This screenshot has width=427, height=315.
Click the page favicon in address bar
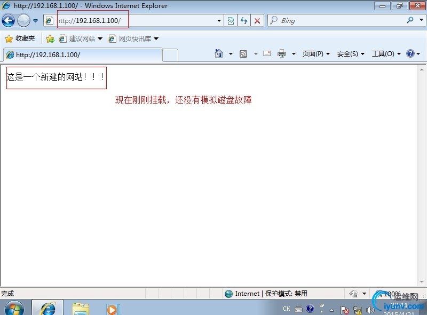pyautogui.click(x=49, y=21)
